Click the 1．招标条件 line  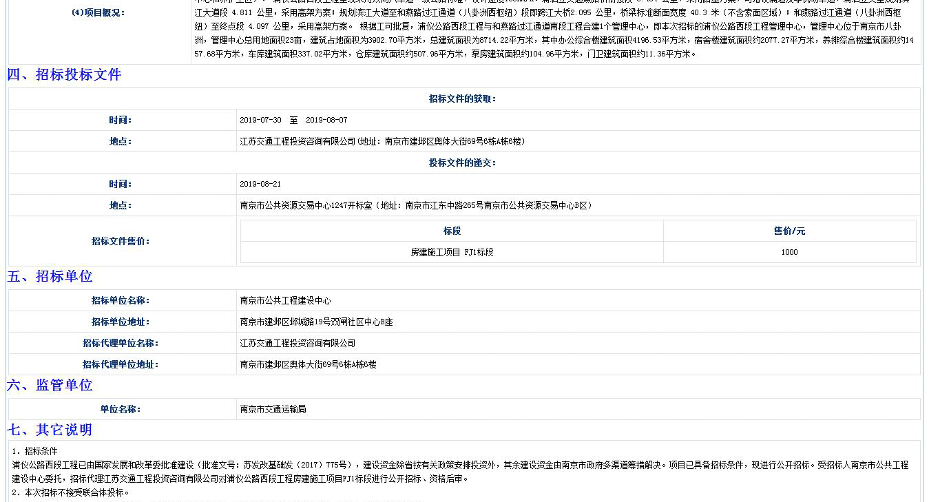point(34,451)
